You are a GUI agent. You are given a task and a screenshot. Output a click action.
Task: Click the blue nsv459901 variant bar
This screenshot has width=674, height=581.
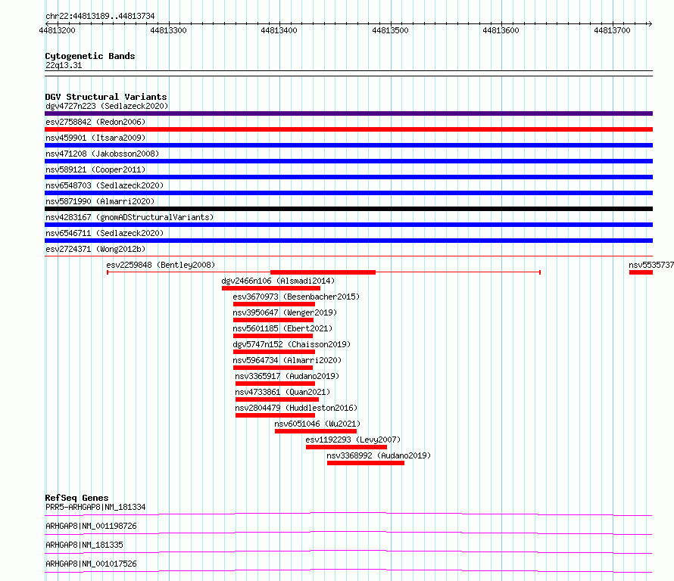click(x=348, y=145)
